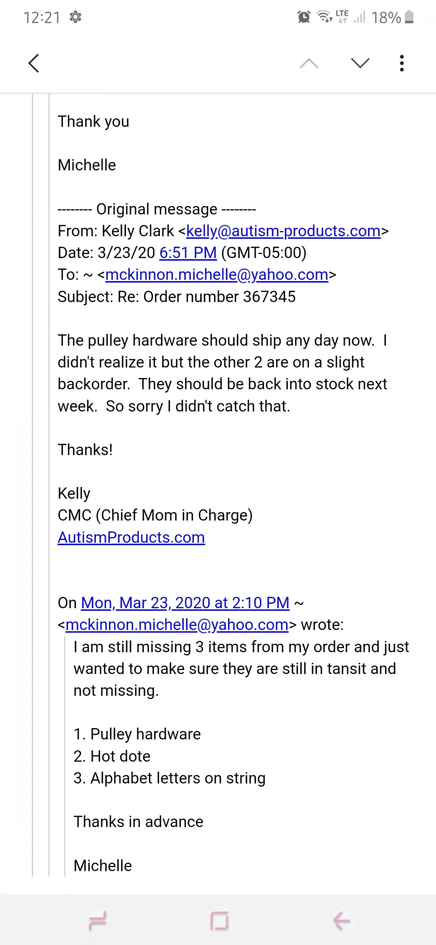Tap the Mon, Mar 23, 2020 date link
Screen dimensions: 436x945
point(185,603)
